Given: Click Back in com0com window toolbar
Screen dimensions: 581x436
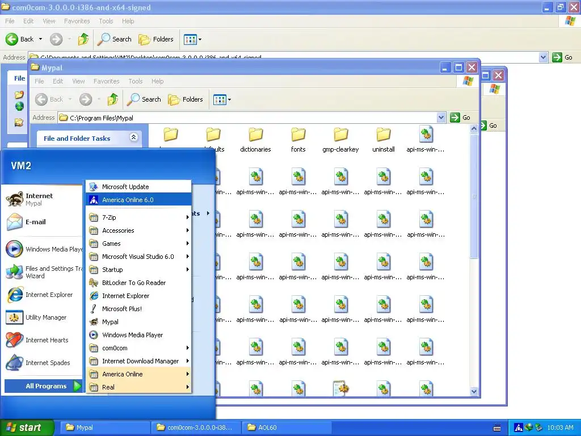Looking at the screenshot, I should point(20,39).
